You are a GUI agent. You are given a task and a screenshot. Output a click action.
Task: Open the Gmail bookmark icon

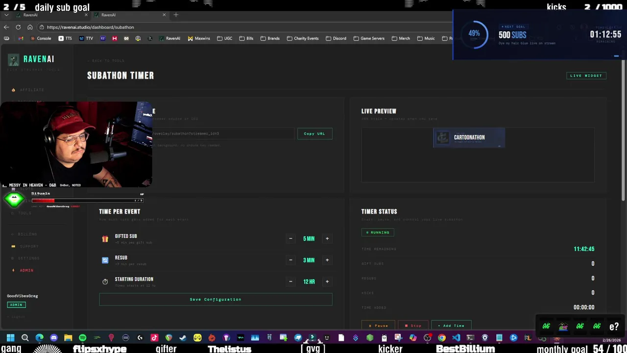pos(20,38)
